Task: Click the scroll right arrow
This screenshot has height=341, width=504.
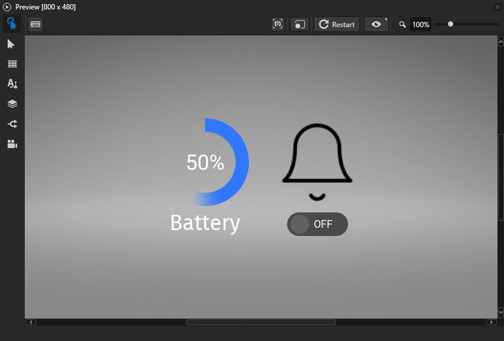Action: [491, 322]
